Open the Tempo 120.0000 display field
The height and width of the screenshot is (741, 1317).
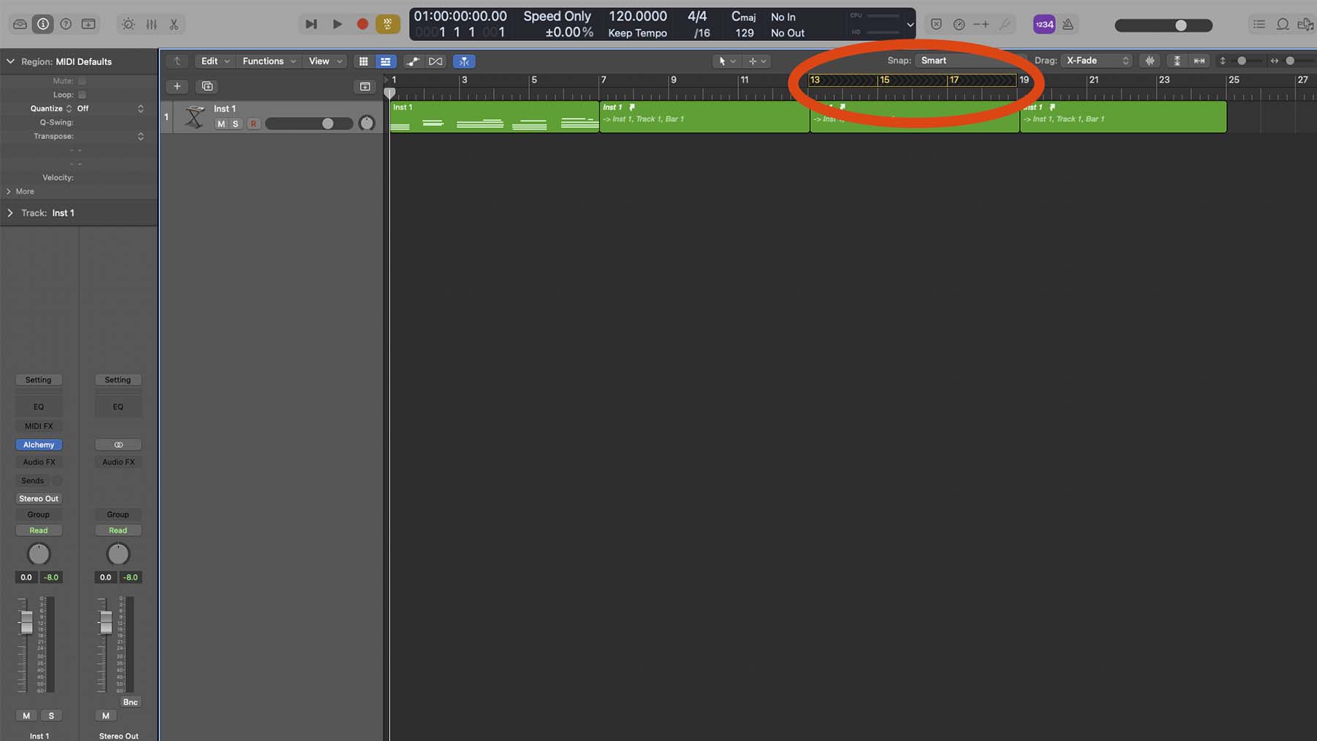pyautogui.click(x=637, y=16)
